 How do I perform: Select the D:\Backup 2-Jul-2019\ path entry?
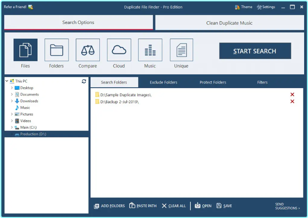coord(120,102)
